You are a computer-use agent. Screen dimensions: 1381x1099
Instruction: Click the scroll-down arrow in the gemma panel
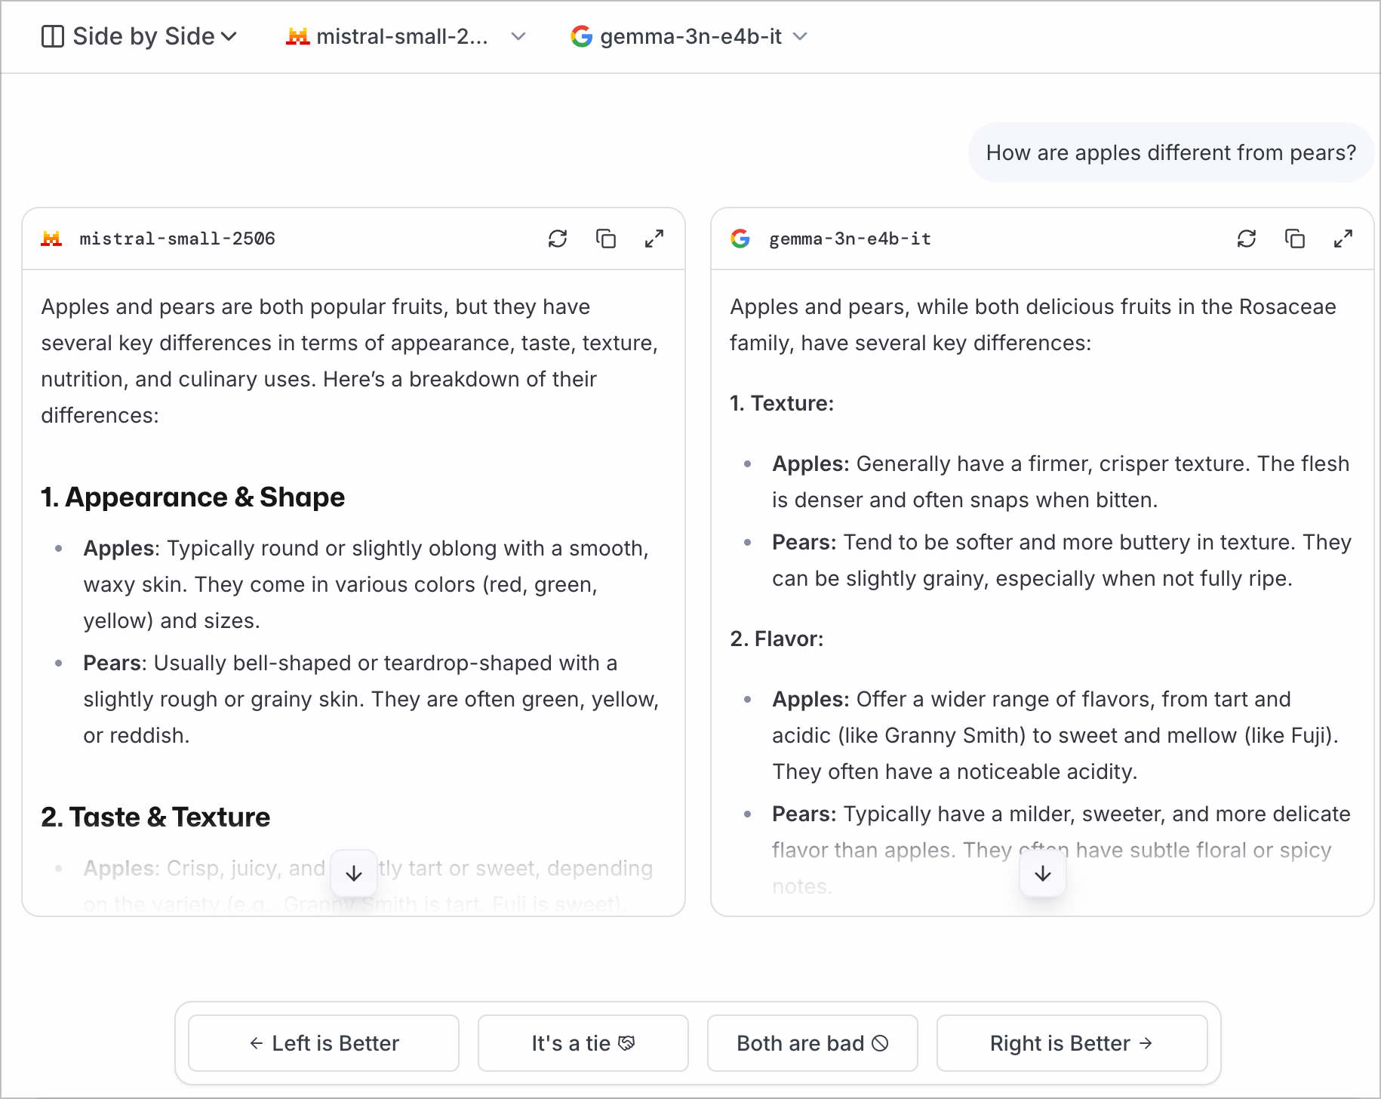coord(1043,873)
